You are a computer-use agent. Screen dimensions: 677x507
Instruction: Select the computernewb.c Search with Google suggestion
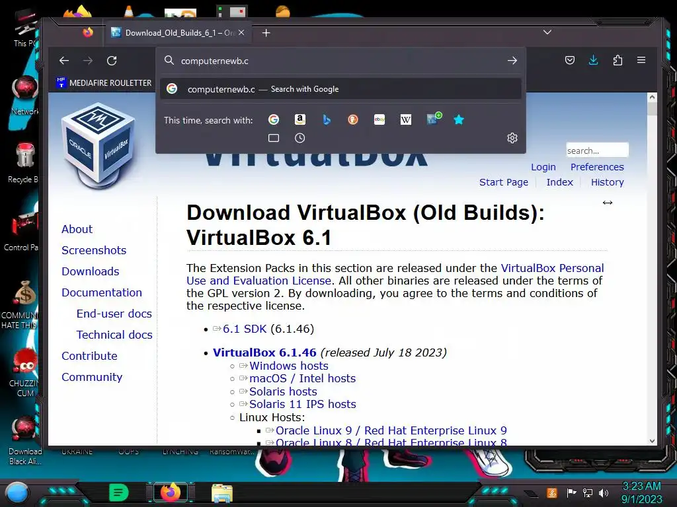tap(340, 89)
